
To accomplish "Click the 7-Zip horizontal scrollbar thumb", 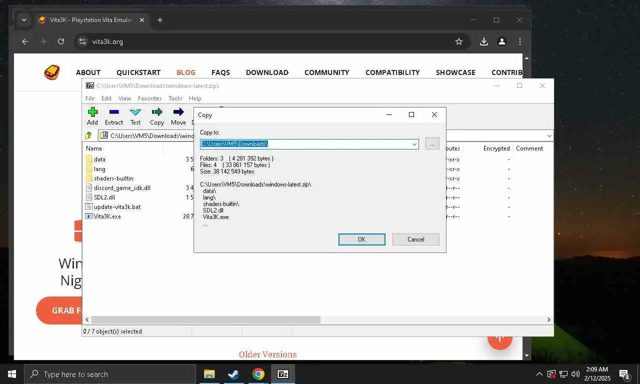I will [x=205, y=319].
